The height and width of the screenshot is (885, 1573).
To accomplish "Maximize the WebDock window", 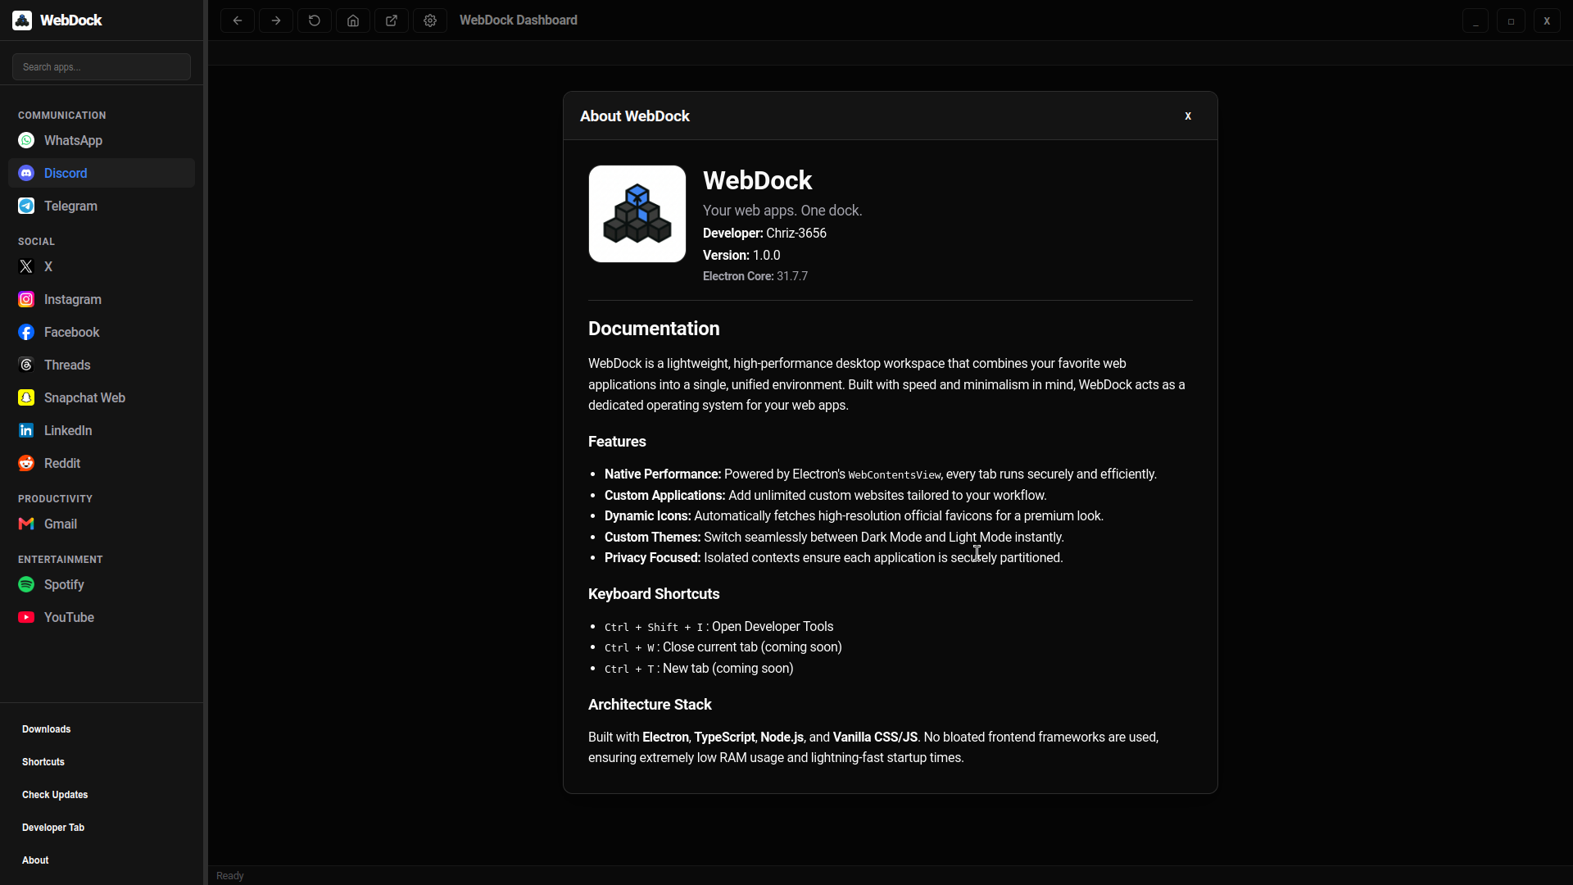I will coord(1512,20).
